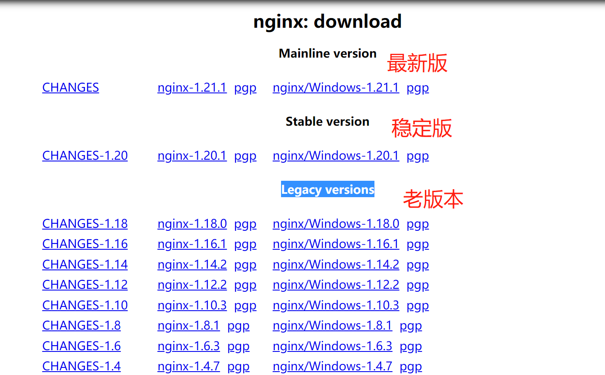Download nginx/Windows-1.14.2
Viewport: 605px width, 375px height.
click(336, 264)
